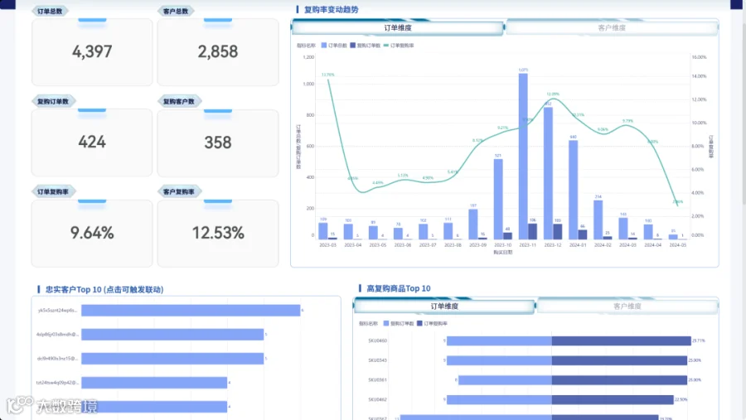Click the 订单总数 card showing 4,397

click(x=92, y=52)
